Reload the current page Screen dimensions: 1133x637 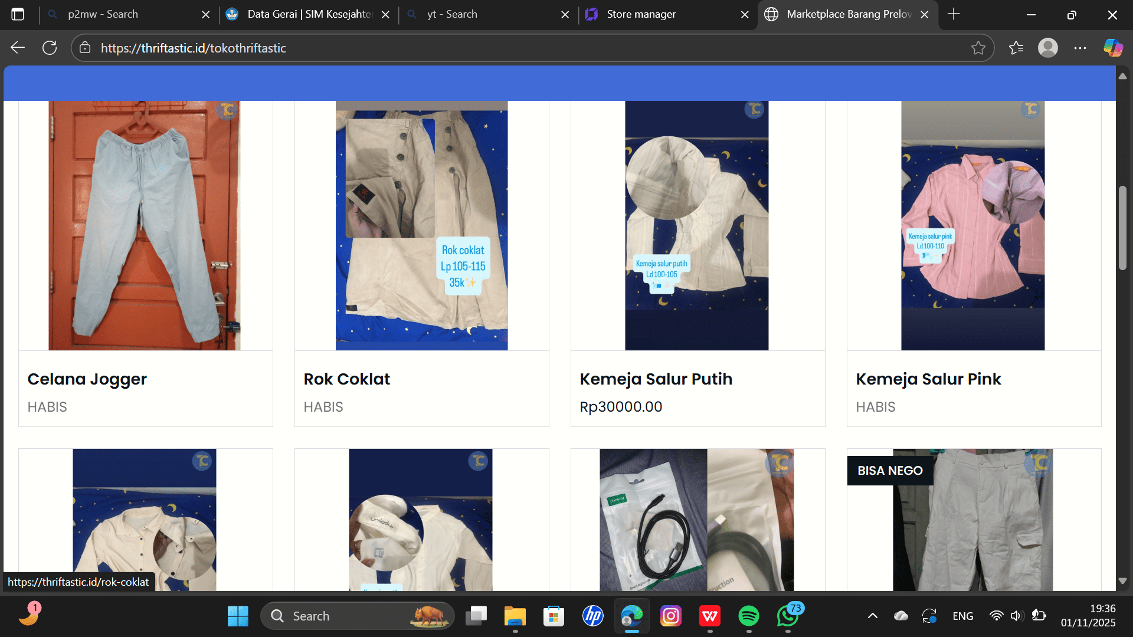[x=50, y=48]
